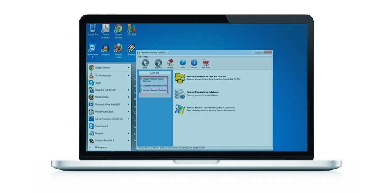Viewport: 379px width, 193px height.
Task: Open the Recycle Bin desktop icon
Action: (x=92, y=30)
